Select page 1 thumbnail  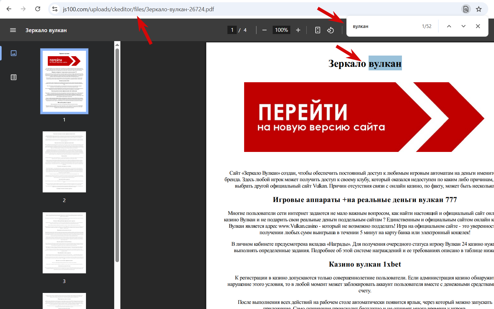(x=64, y=81)
